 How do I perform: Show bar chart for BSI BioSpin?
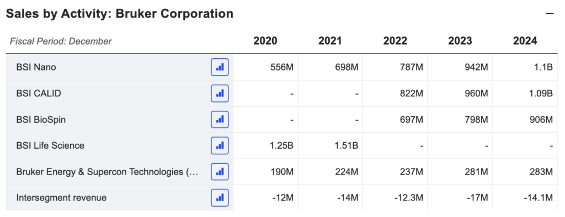pyautogui.click(x=220, y=120)
